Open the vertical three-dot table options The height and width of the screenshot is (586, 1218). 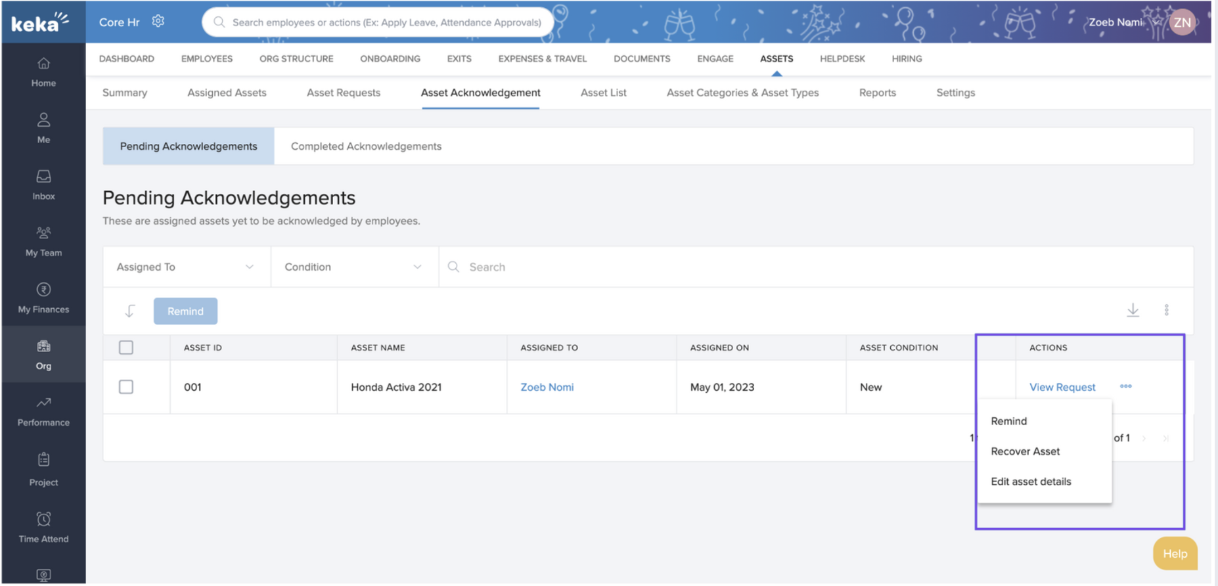(1166, 310)
